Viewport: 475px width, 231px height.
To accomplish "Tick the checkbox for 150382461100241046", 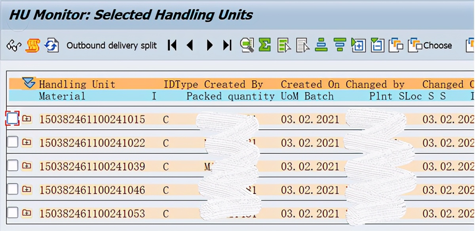I will click(x=13, y=189).
